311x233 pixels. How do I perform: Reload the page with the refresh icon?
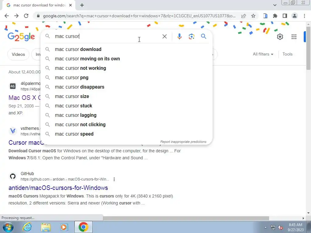(26, 16)
